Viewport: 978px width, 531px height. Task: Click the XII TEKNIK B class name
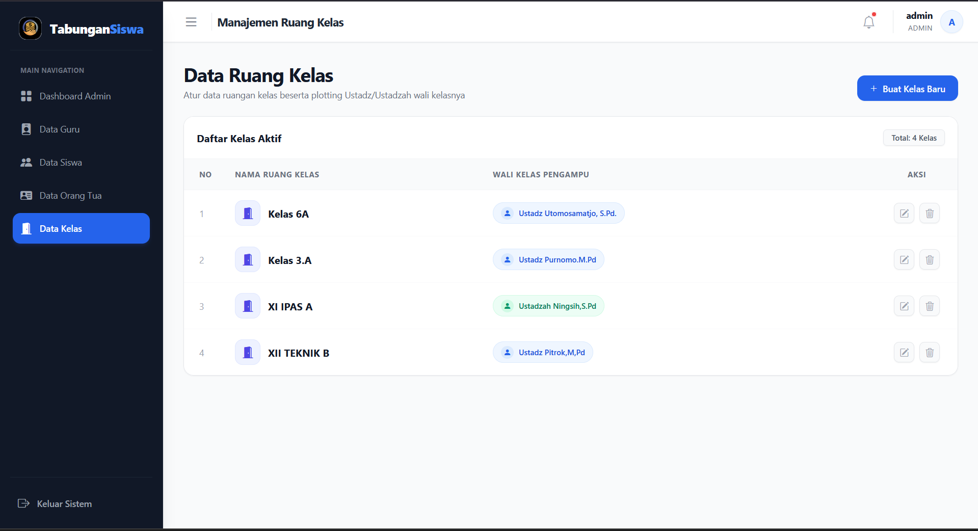pos(299,353)
